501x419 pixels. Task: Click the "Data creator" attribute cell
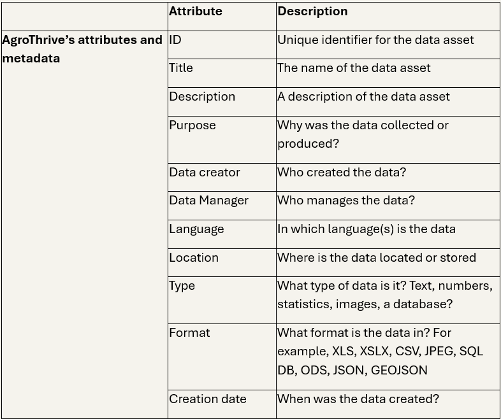click(205, 173)
